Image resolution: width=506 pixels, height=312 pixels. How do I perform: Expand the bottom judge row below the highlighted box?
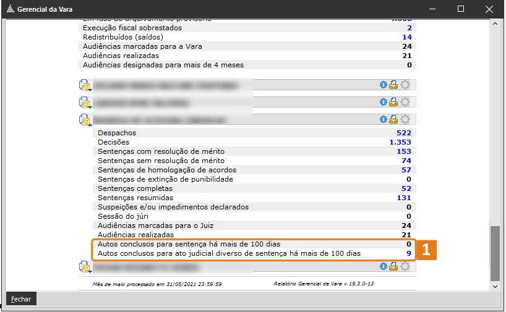[85, 268]
